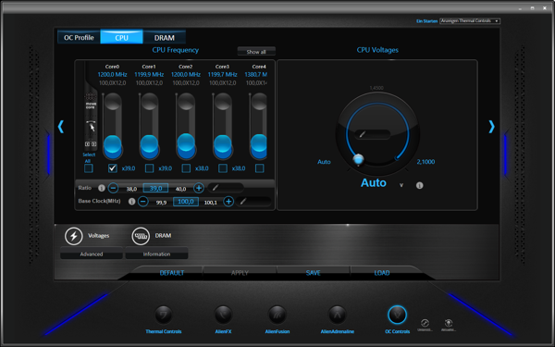This screenshot has width=555, height=347.
Task: Select ratio value 39,0 box
Action: 155,188
